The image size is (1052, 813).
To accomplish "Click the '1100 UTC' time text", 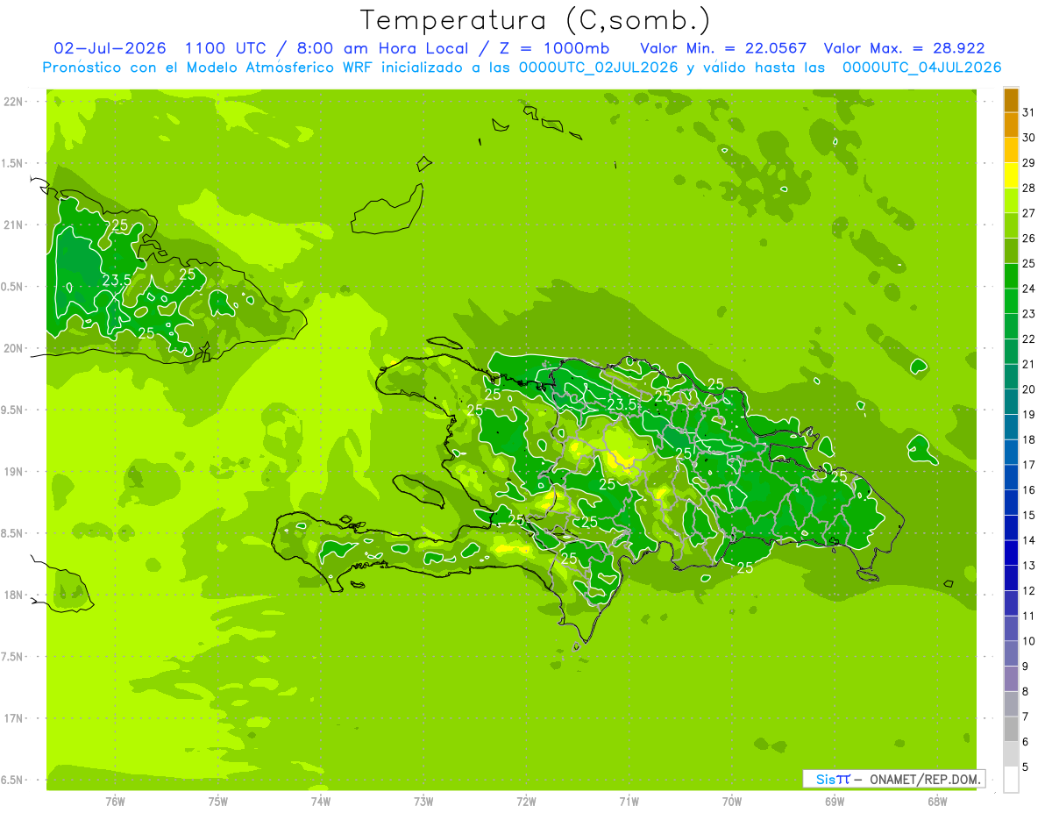I will point(226,48).
